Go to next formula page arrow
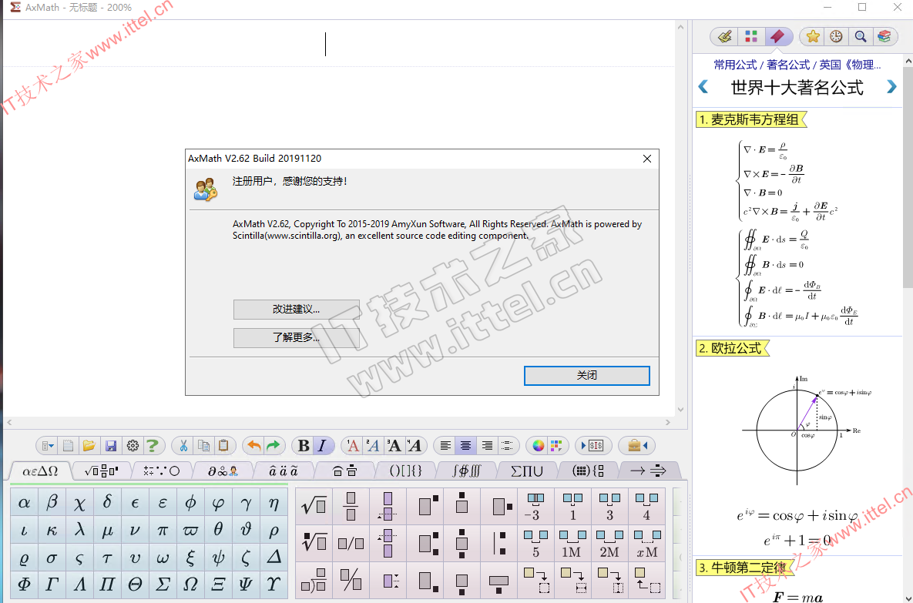This screenshot has width=913, height=603. point(891,87)
